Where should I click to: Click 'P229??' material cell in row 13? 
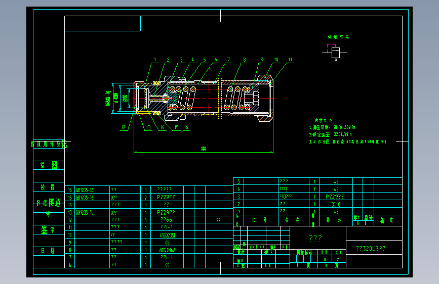166,212
